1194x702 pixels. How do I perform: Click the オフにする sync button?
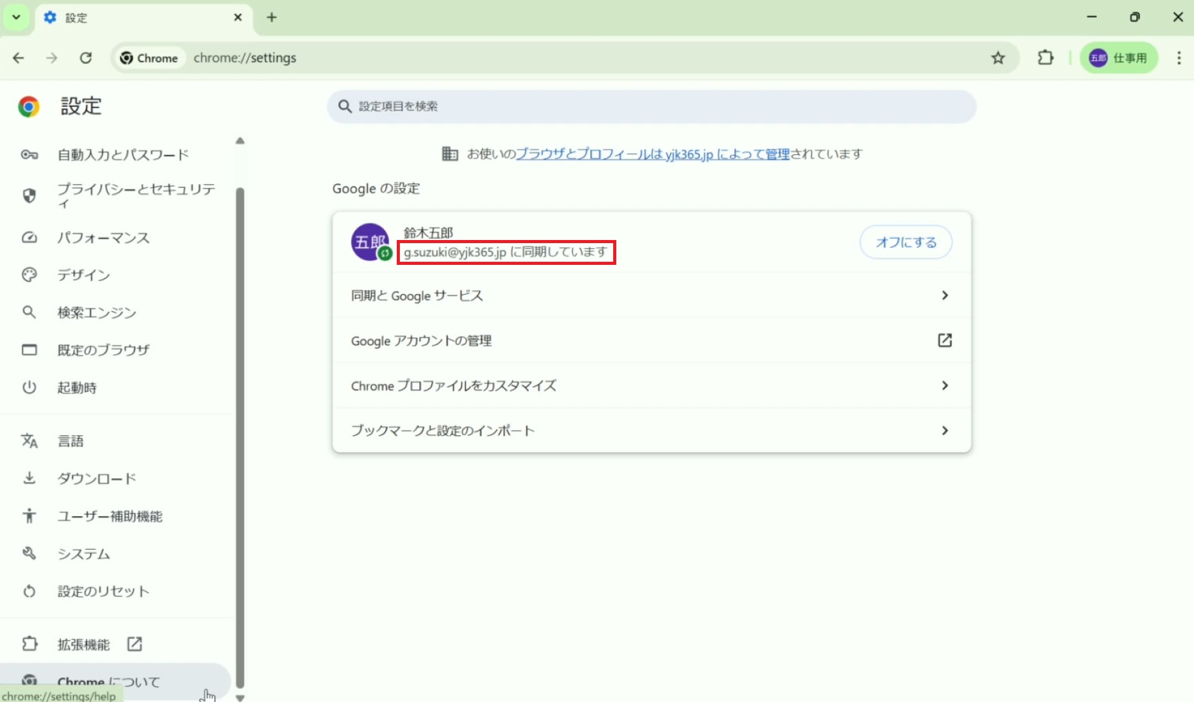pos(905,242)
